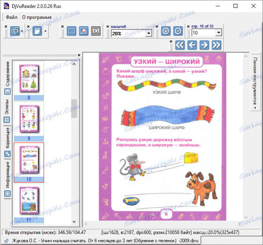Click the single page mode icon
The width and height of the screenshot is (263, 245).
coord(37,31)
